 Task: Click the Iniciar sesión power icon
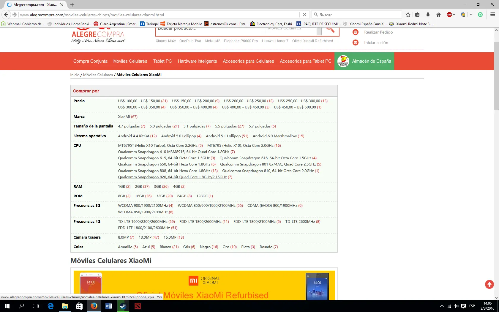point(356,42)
